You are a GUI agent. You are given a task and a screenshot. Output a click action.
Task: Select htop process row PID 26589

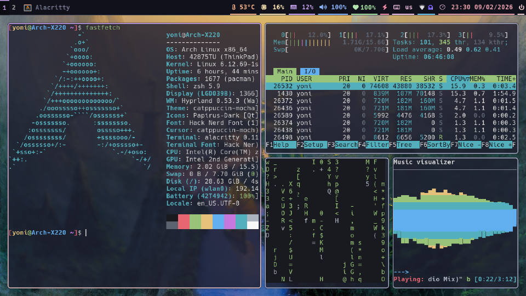391,116
